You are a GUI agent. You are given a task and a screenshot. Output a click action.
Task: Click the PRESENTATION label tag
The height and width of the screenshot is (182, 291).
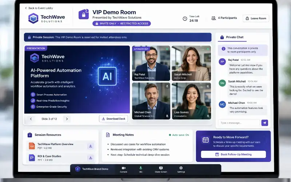click(36, 48)
